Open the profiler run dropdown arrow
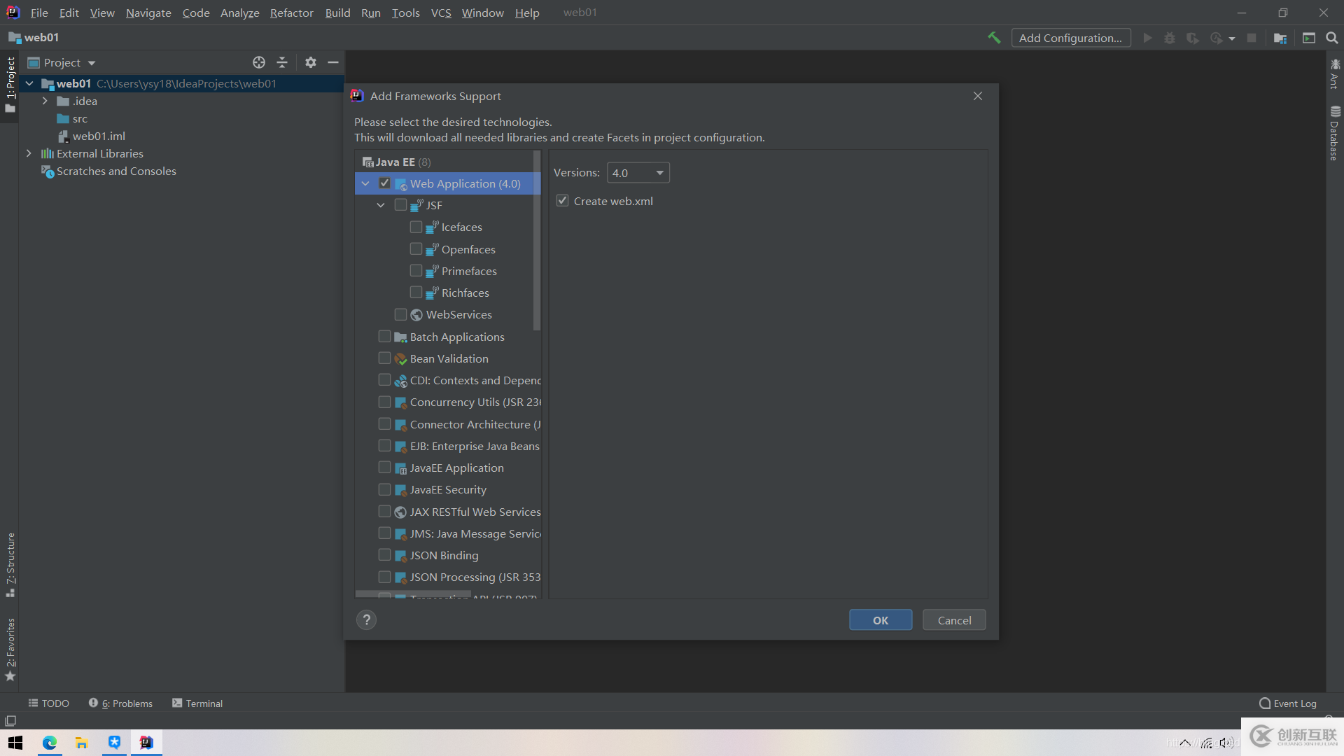Viewport: 1344px width, 756px height. [1232, 38]
